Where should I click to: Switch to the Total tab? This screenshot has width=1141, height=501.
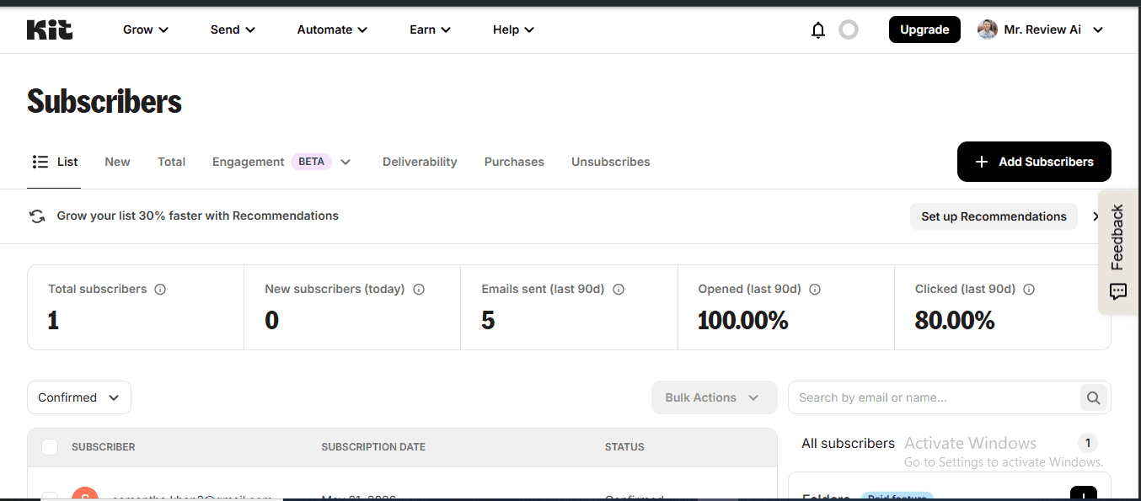click(x=171, y=162)
